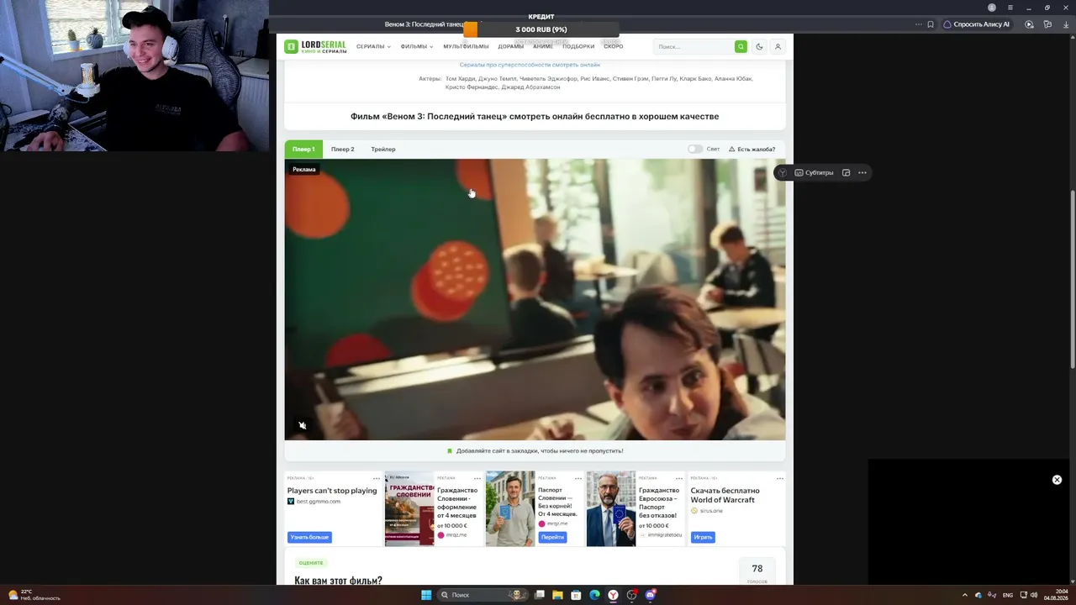Open the Windows Start menu
This screenshot has width=1076, height=605.
(x=426, y=595)
